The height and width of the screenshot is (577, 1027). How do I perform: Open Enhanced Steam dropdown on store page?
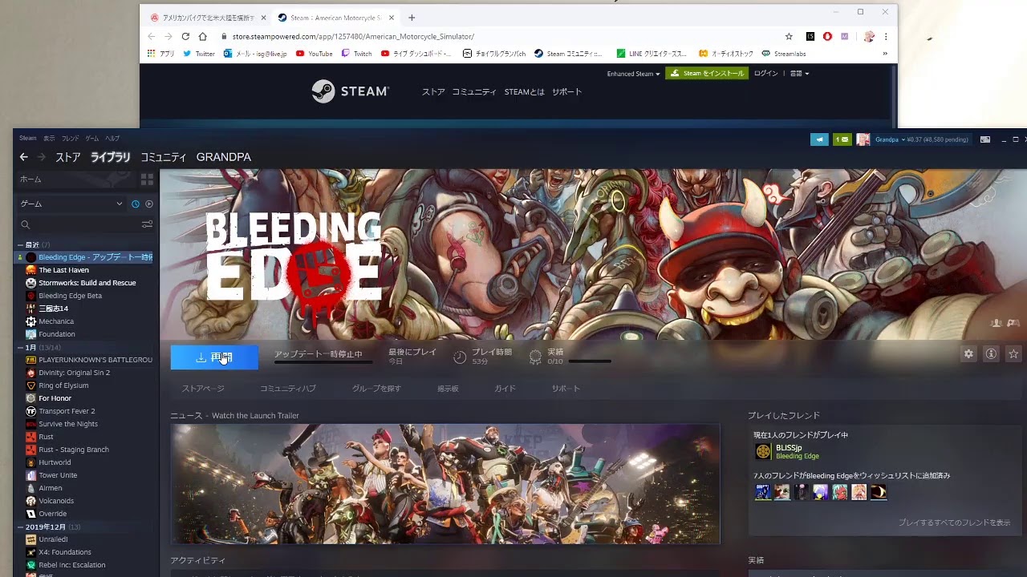point(634,74)
